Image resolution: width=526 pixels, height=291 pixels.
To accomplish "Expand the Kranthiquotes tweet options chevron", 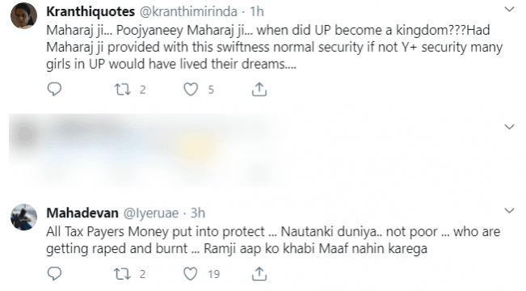I will 510,9.
